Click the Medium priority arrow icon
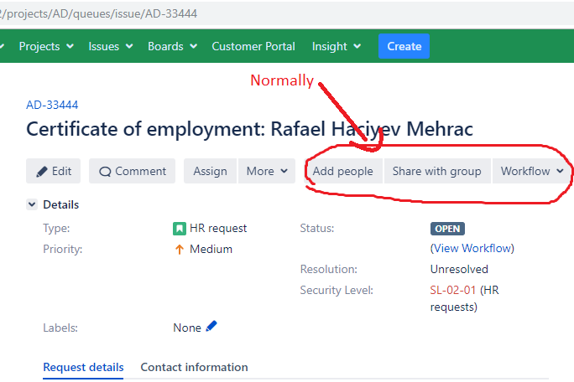The width and height of the screenshot is (574, 382). [180, 250]
